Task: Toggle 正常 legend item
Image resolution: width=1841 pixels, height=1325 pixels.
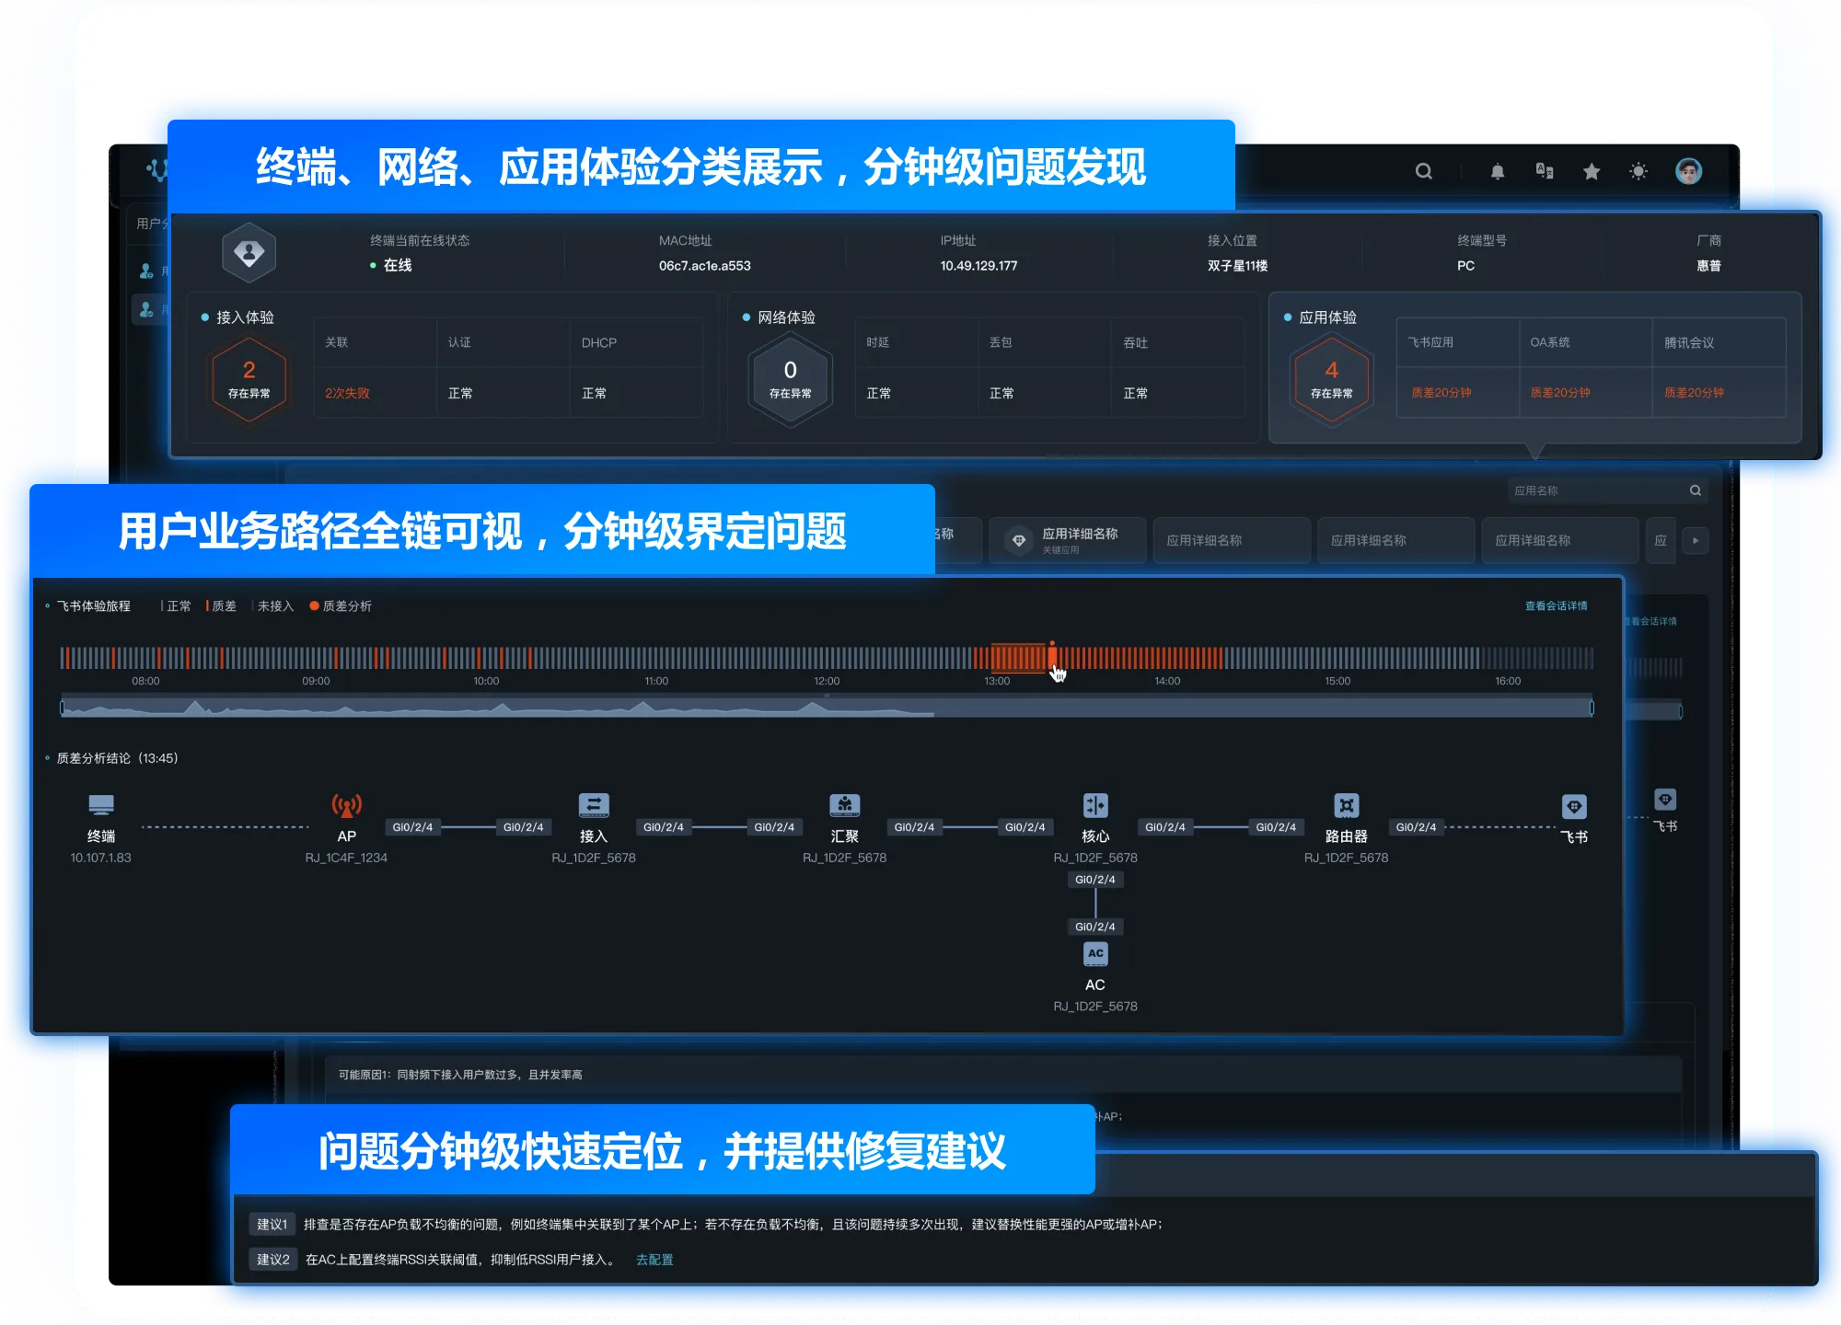Action: point(175,605)
